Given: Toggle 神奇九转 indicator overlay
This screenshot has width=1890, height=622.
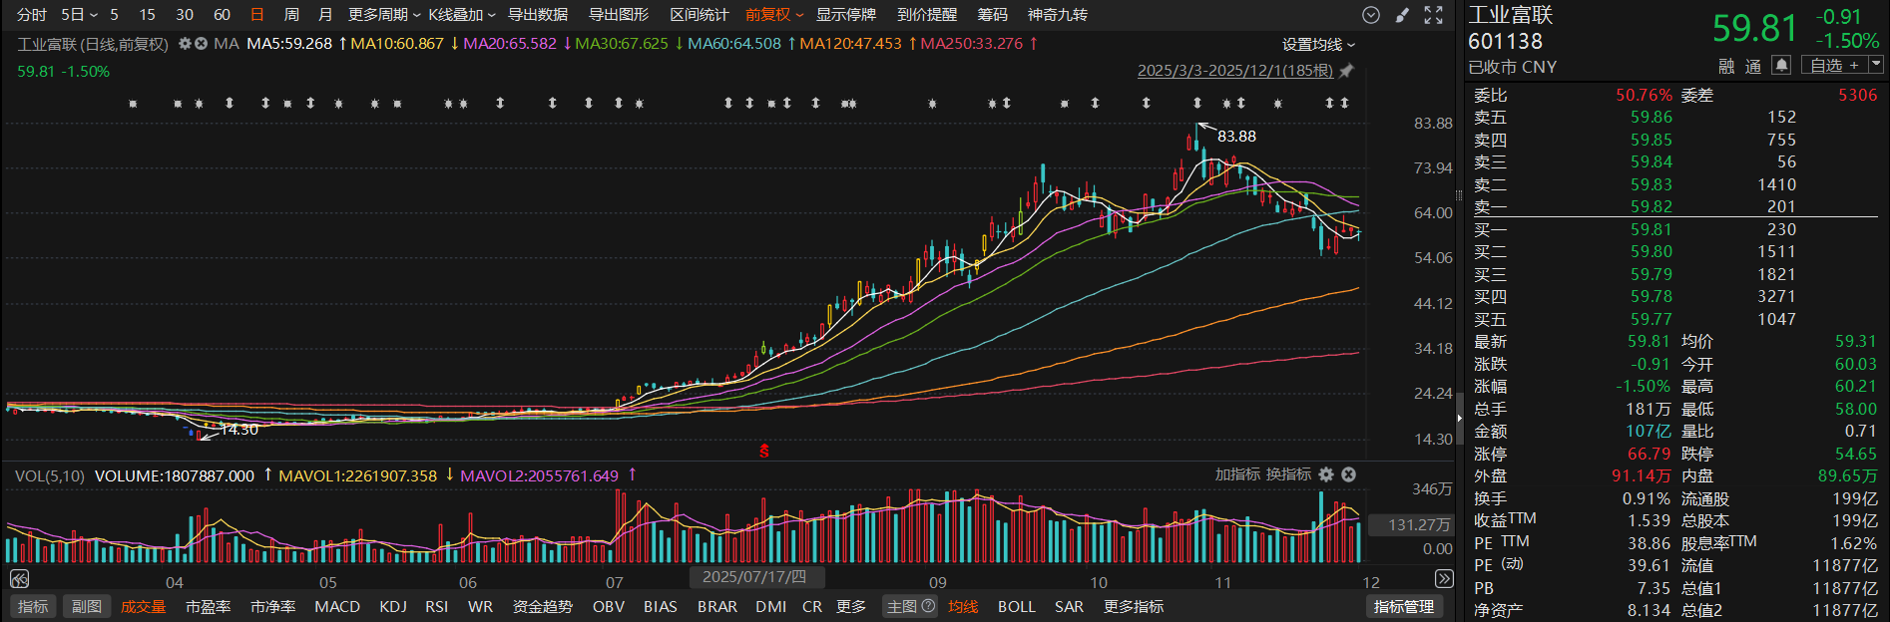Looking at the screenshot, I should point(1057,15).
